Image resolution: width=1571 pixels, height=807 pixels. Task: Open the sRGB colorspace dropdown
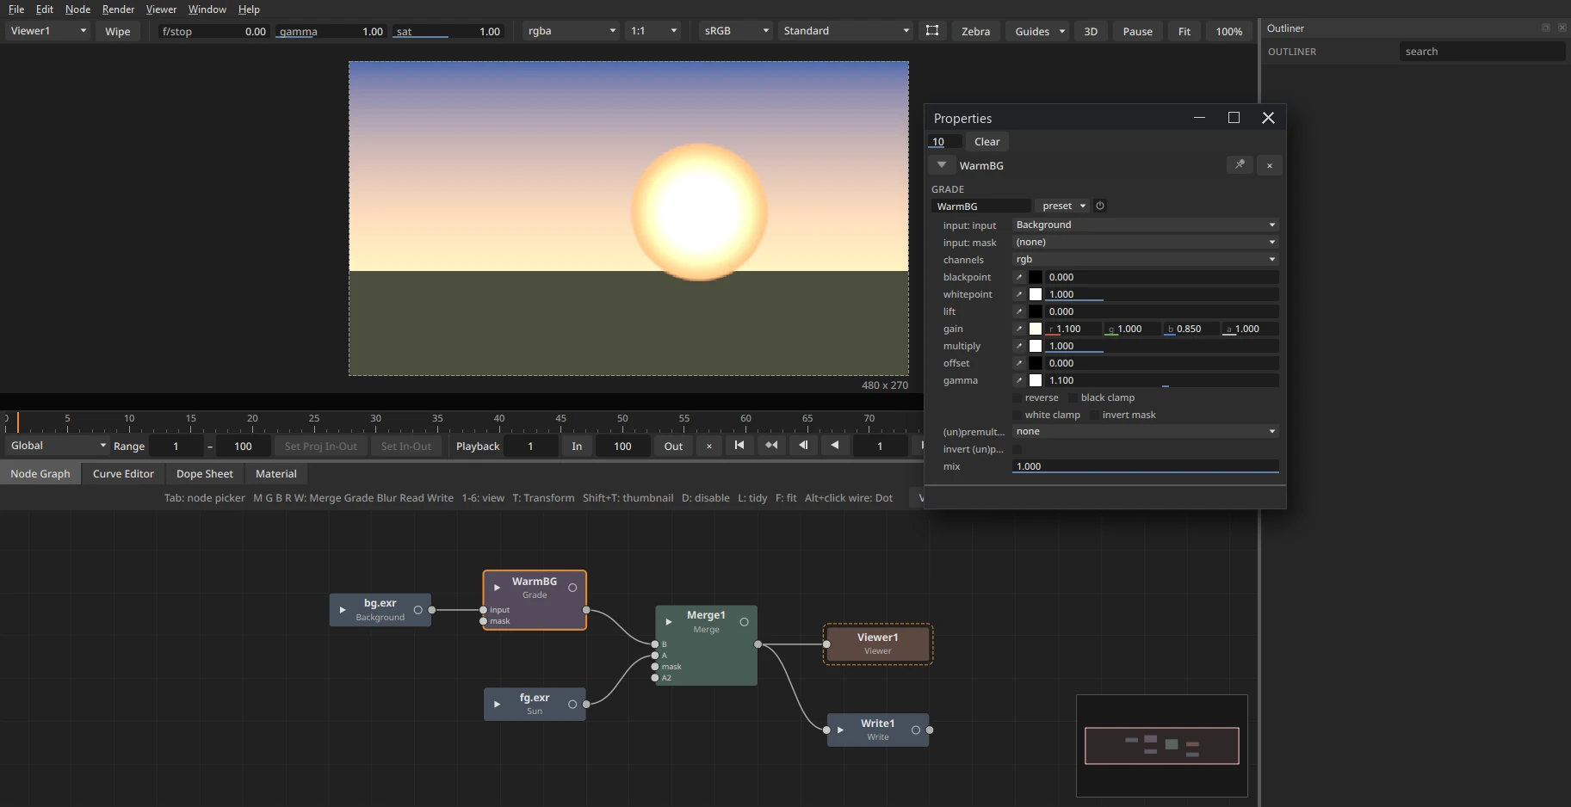[735, 31]
